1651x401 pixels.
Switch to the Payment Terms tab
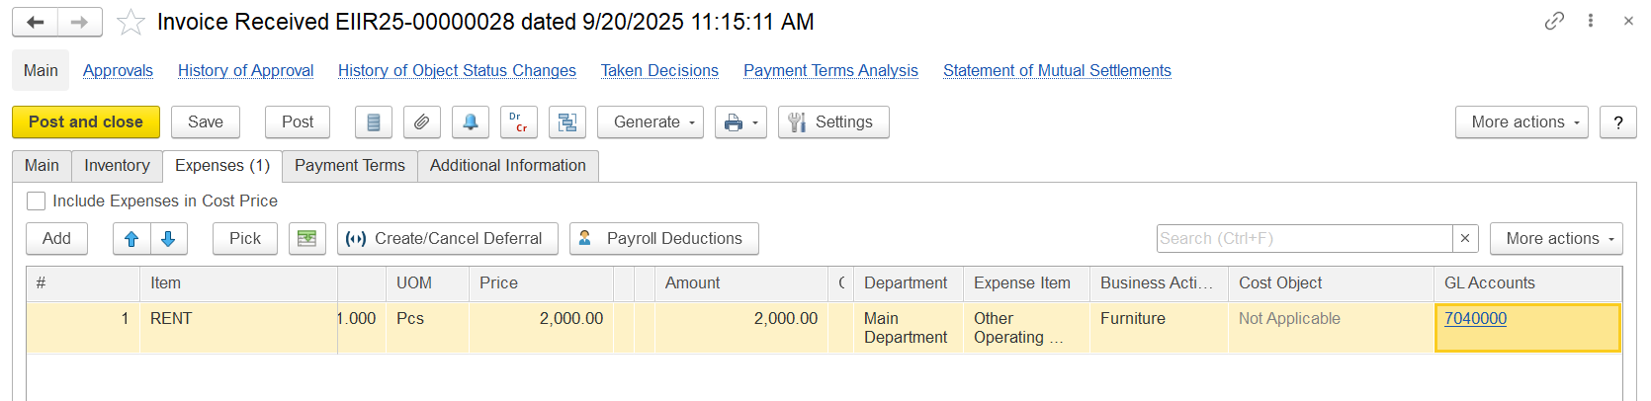click(x=350, y=166)
